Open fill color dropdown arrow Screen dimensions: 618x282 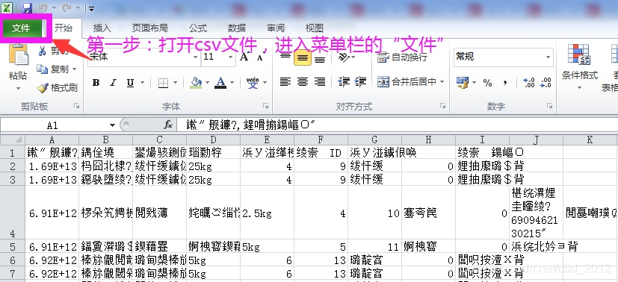click(207, 83)
